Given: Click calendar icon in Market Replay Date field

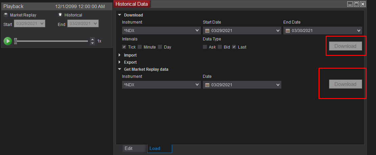Looking at the screenshot, I should (207, 85).
